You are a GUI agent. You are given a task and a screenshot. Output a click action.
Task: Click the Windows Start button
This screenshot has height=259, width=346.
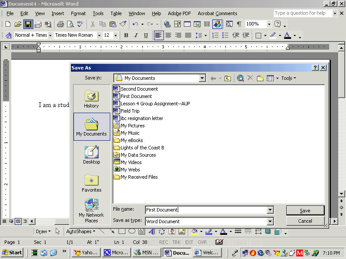[12, 253]
